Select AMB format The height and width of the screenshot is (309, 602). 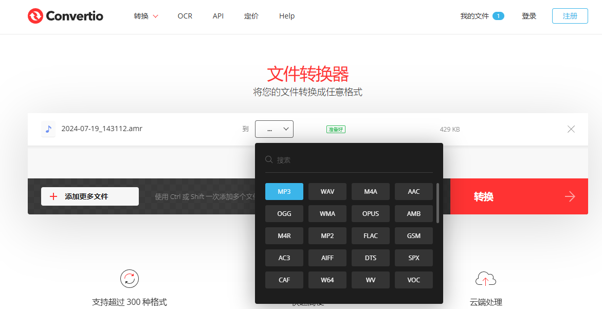tap(414, 214)
